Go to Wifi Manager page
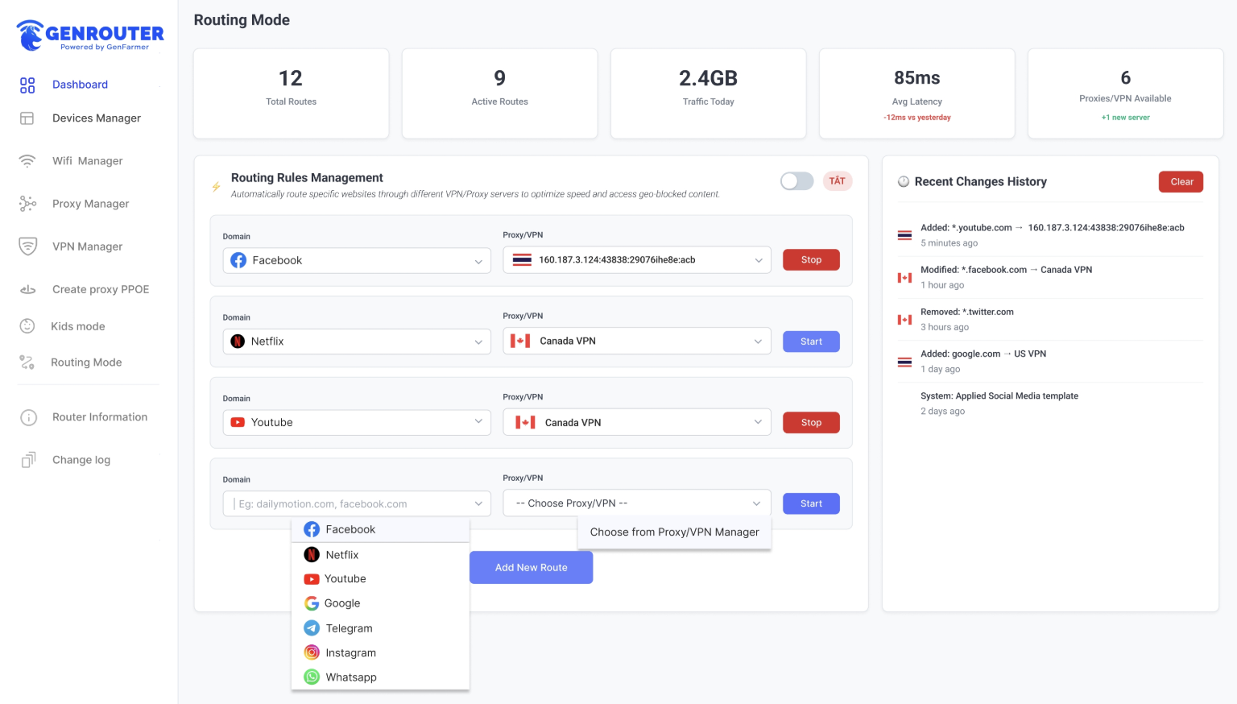The width and height of the screenshot is (1237, 704). (88, 161)
